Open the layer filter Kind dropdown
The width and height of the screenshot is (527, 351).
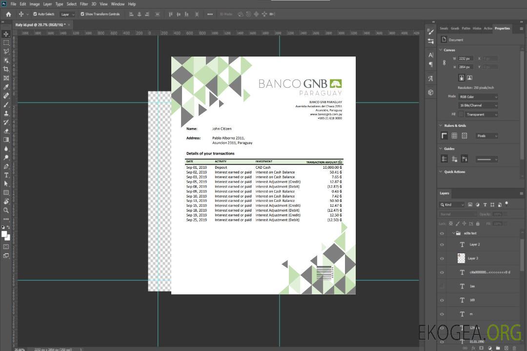pos(452,205)
